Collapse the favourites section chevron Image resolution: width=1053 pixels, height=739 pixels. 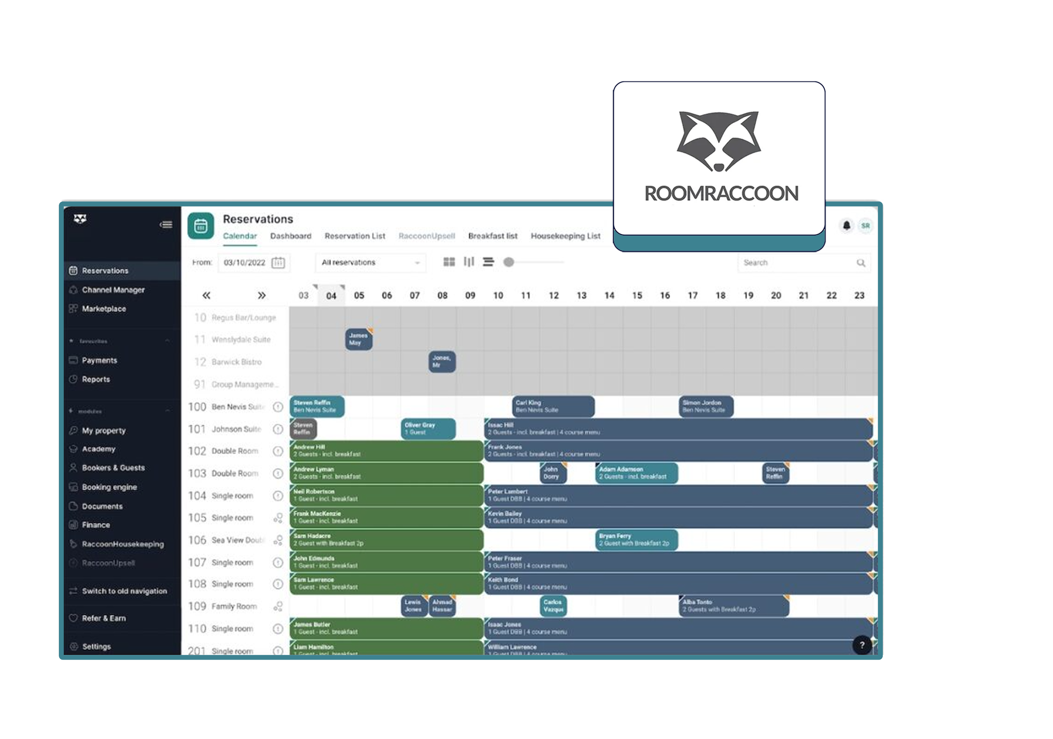(167, 341)
